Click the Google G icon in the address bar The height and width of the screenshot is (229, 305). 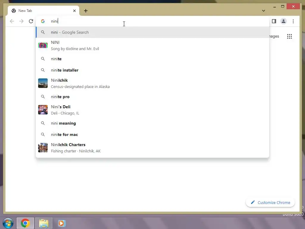point(43,21)
